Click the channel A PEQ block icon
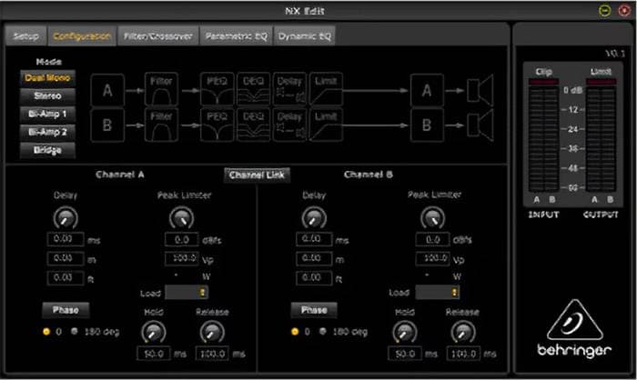Screen dimensions: 637x380 coord(215,90)
